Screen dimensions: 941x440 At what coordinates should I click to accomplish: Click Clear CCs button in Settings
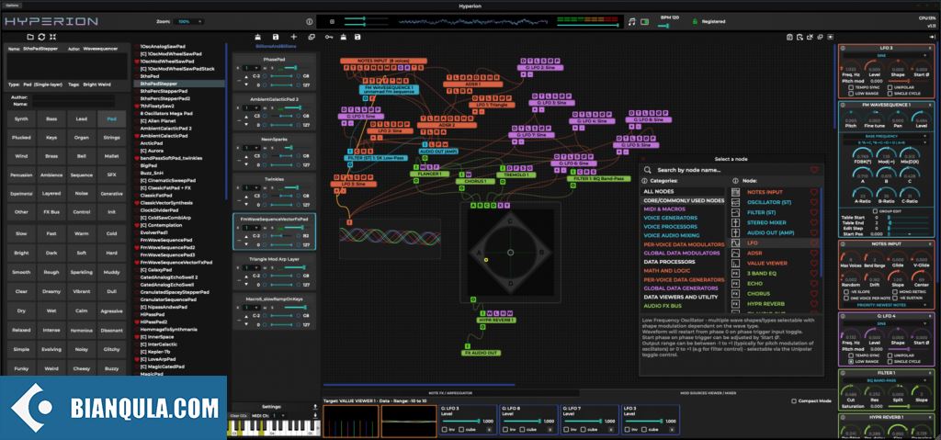[x=238, y=415]
